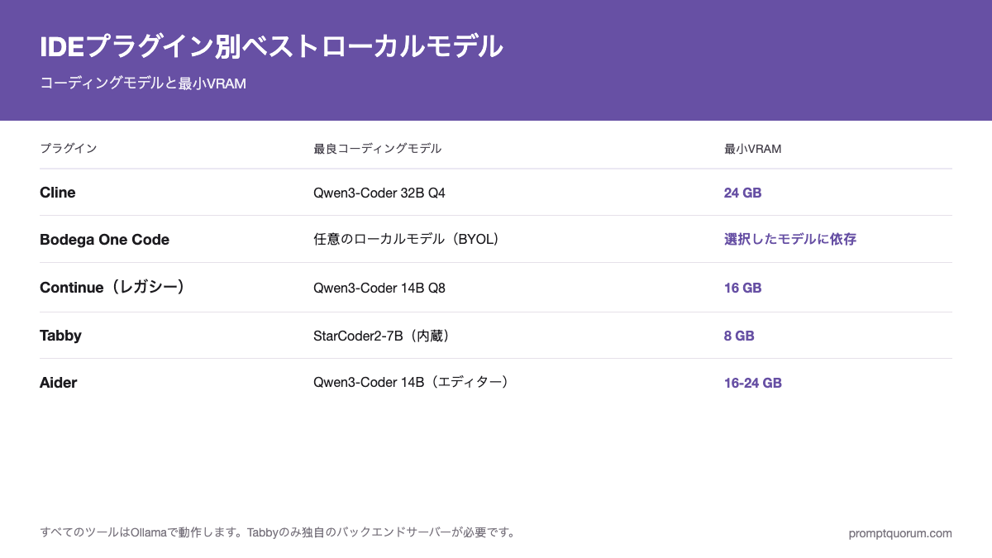This screenshot has width=992, height=558.
Task: Click the 'Qwen3-Coder 32B Q4' cell
Action: 379,193
